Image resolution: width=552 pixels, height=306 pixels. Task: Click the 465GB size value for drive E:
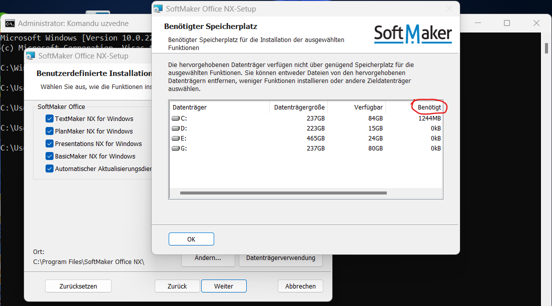[315, 138]
